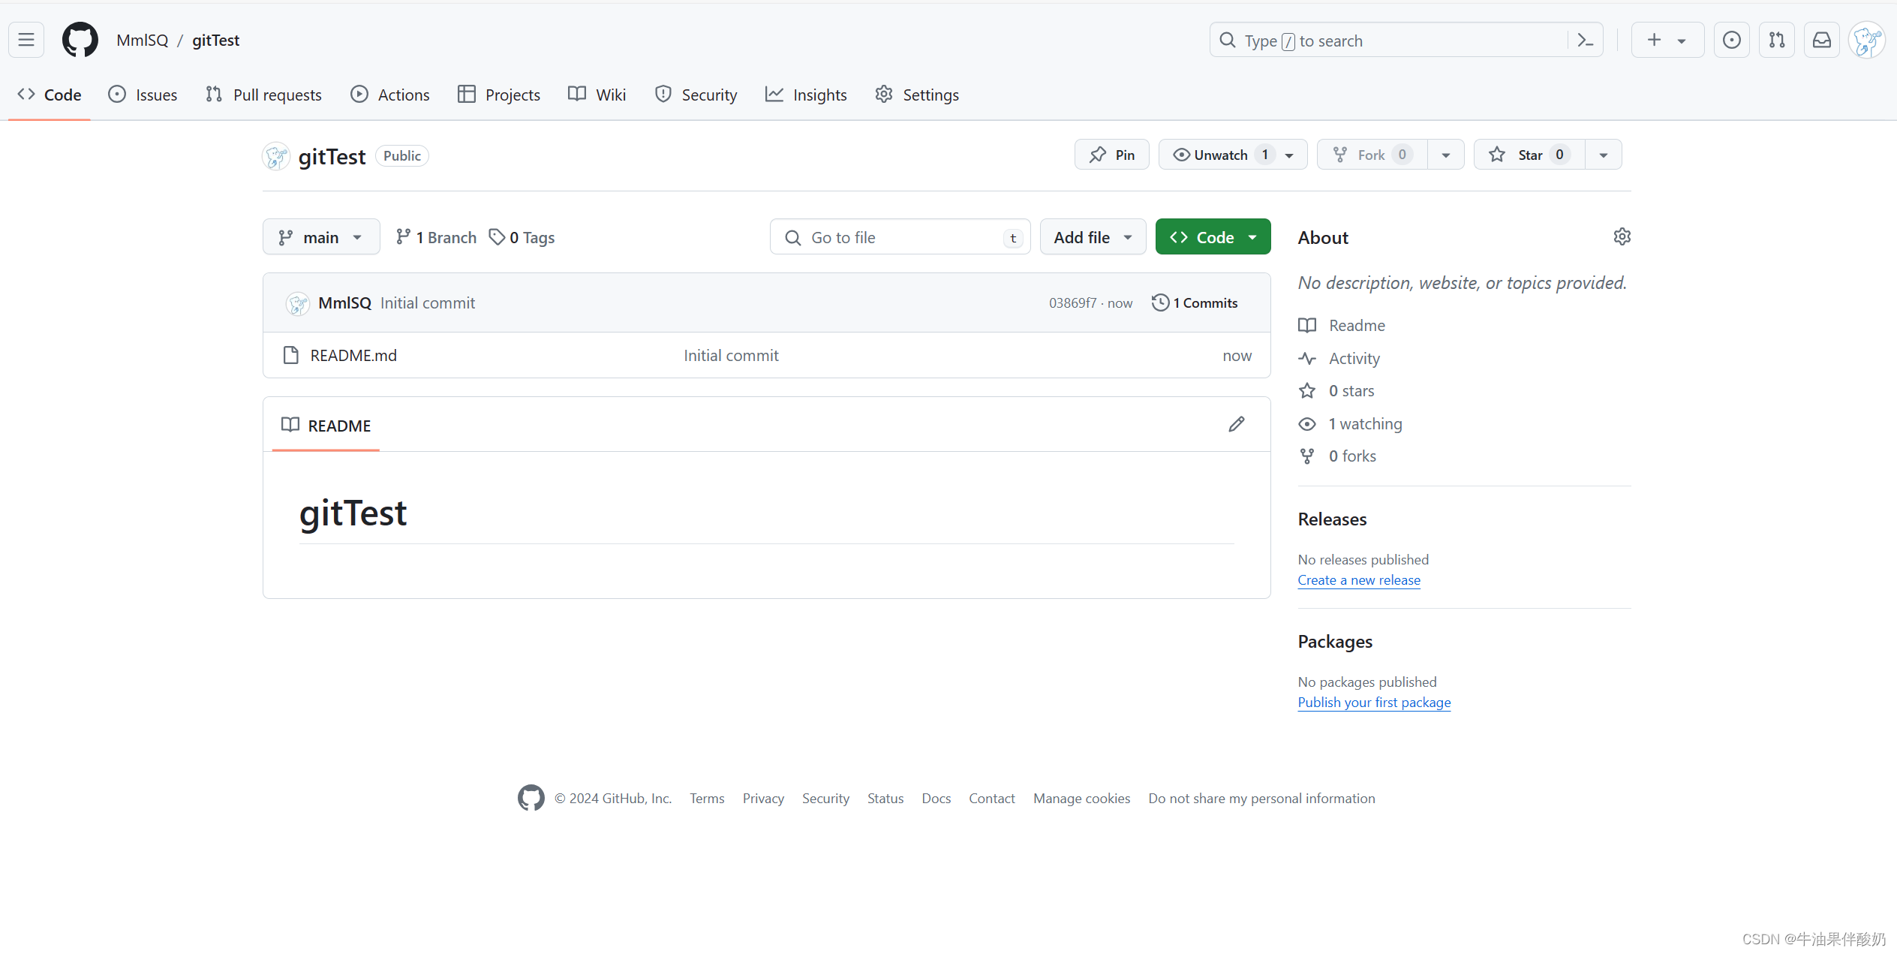Open the Insights tab
Viewport: 1897px width, 954px height.
click(806, 95)
